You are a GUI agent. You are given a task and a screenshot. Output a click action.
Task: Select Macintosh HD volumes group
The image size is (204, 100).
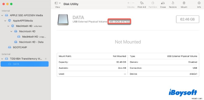pyautogui.click(x=29, y=26)
